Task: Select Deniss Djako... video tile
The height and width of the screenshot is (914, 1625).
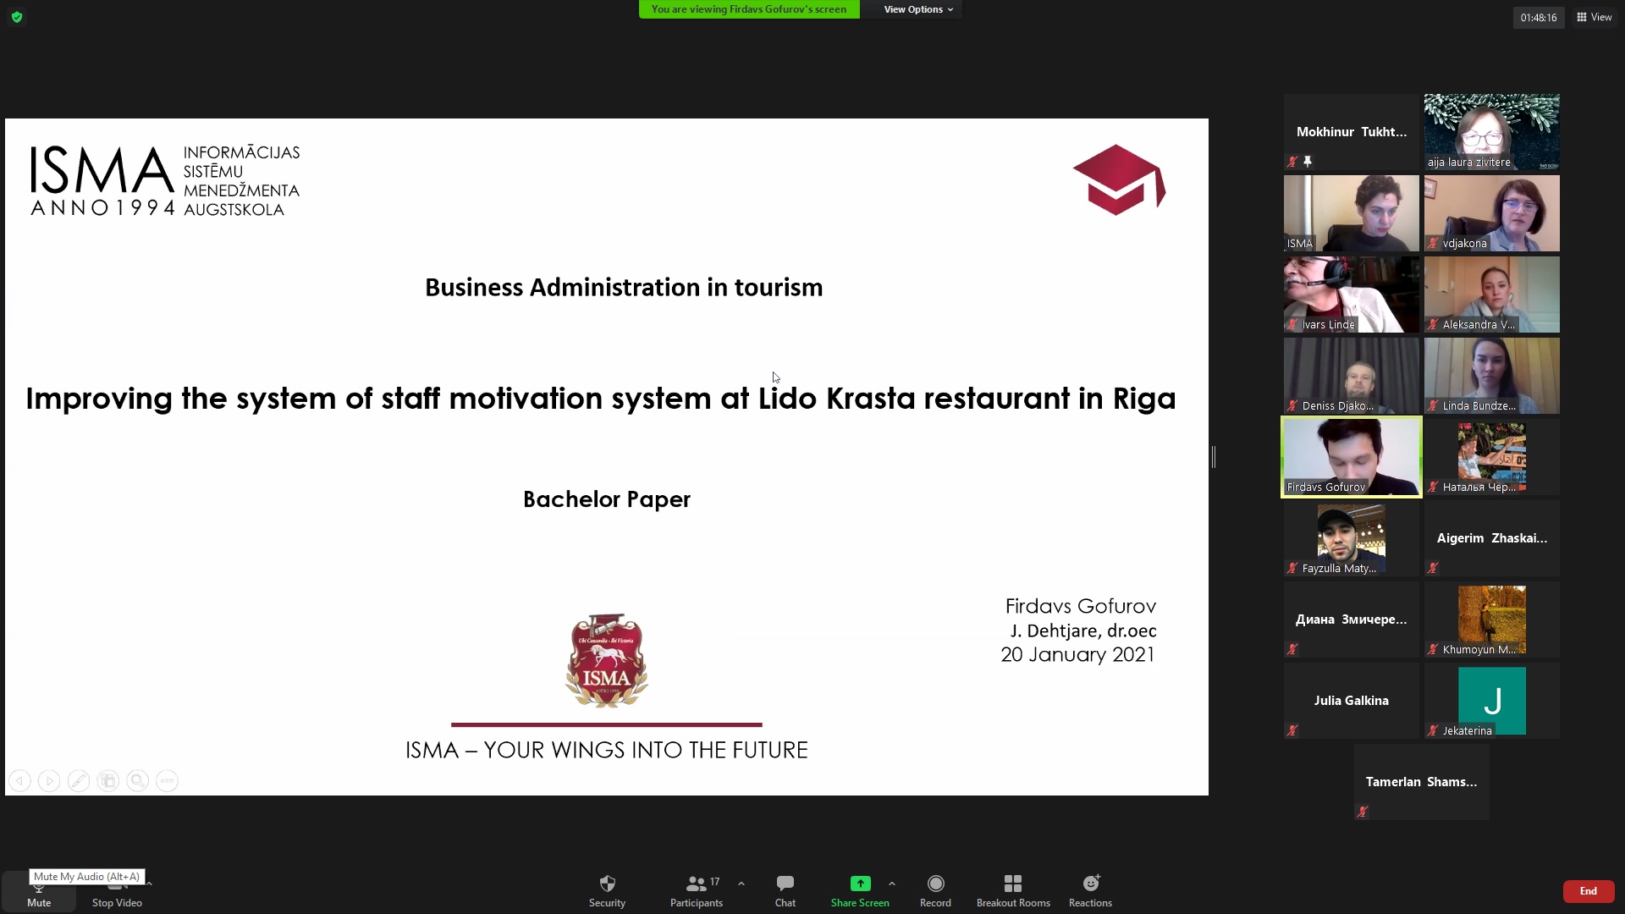Action: point(1351,376)
